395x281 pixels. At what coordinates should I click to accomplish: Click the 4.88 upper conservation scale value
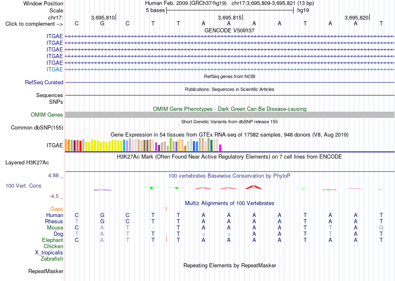click(x=53, y=175)
